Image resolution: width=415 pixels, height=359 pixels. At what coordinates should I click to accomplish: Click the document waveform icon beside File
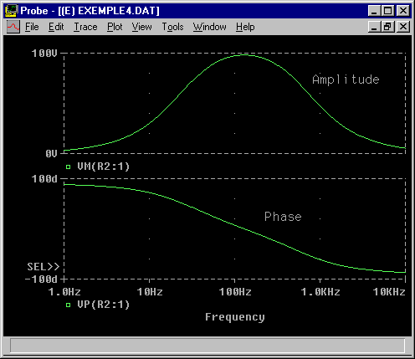click(x=13, y=27)
